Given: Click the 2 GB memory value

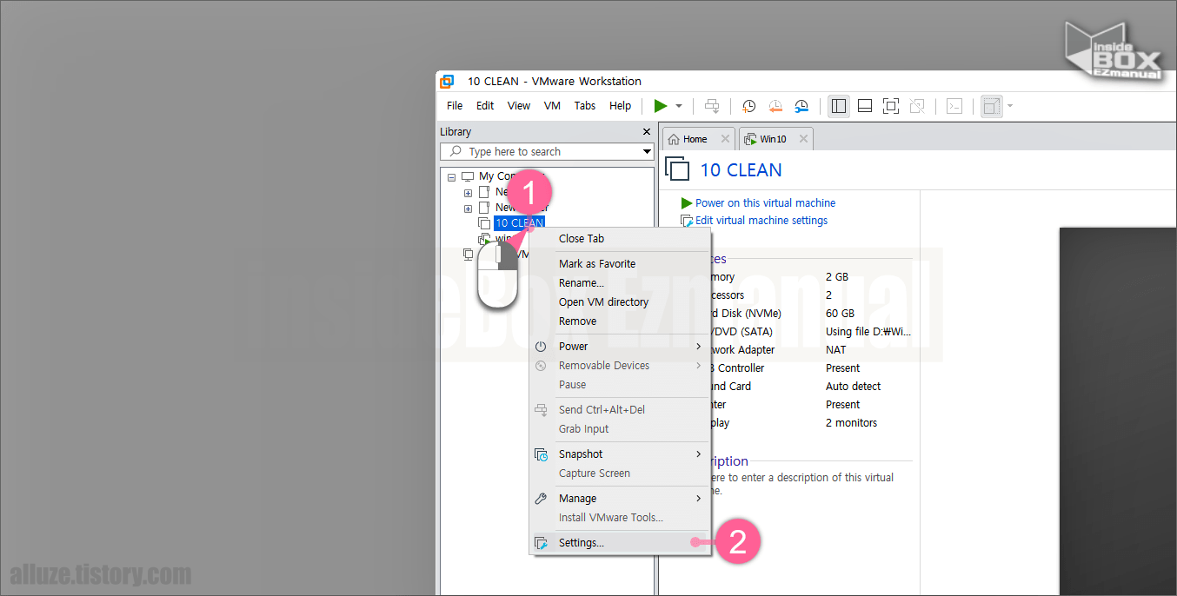Looking at the screenshot, I should tap(837, 277).
